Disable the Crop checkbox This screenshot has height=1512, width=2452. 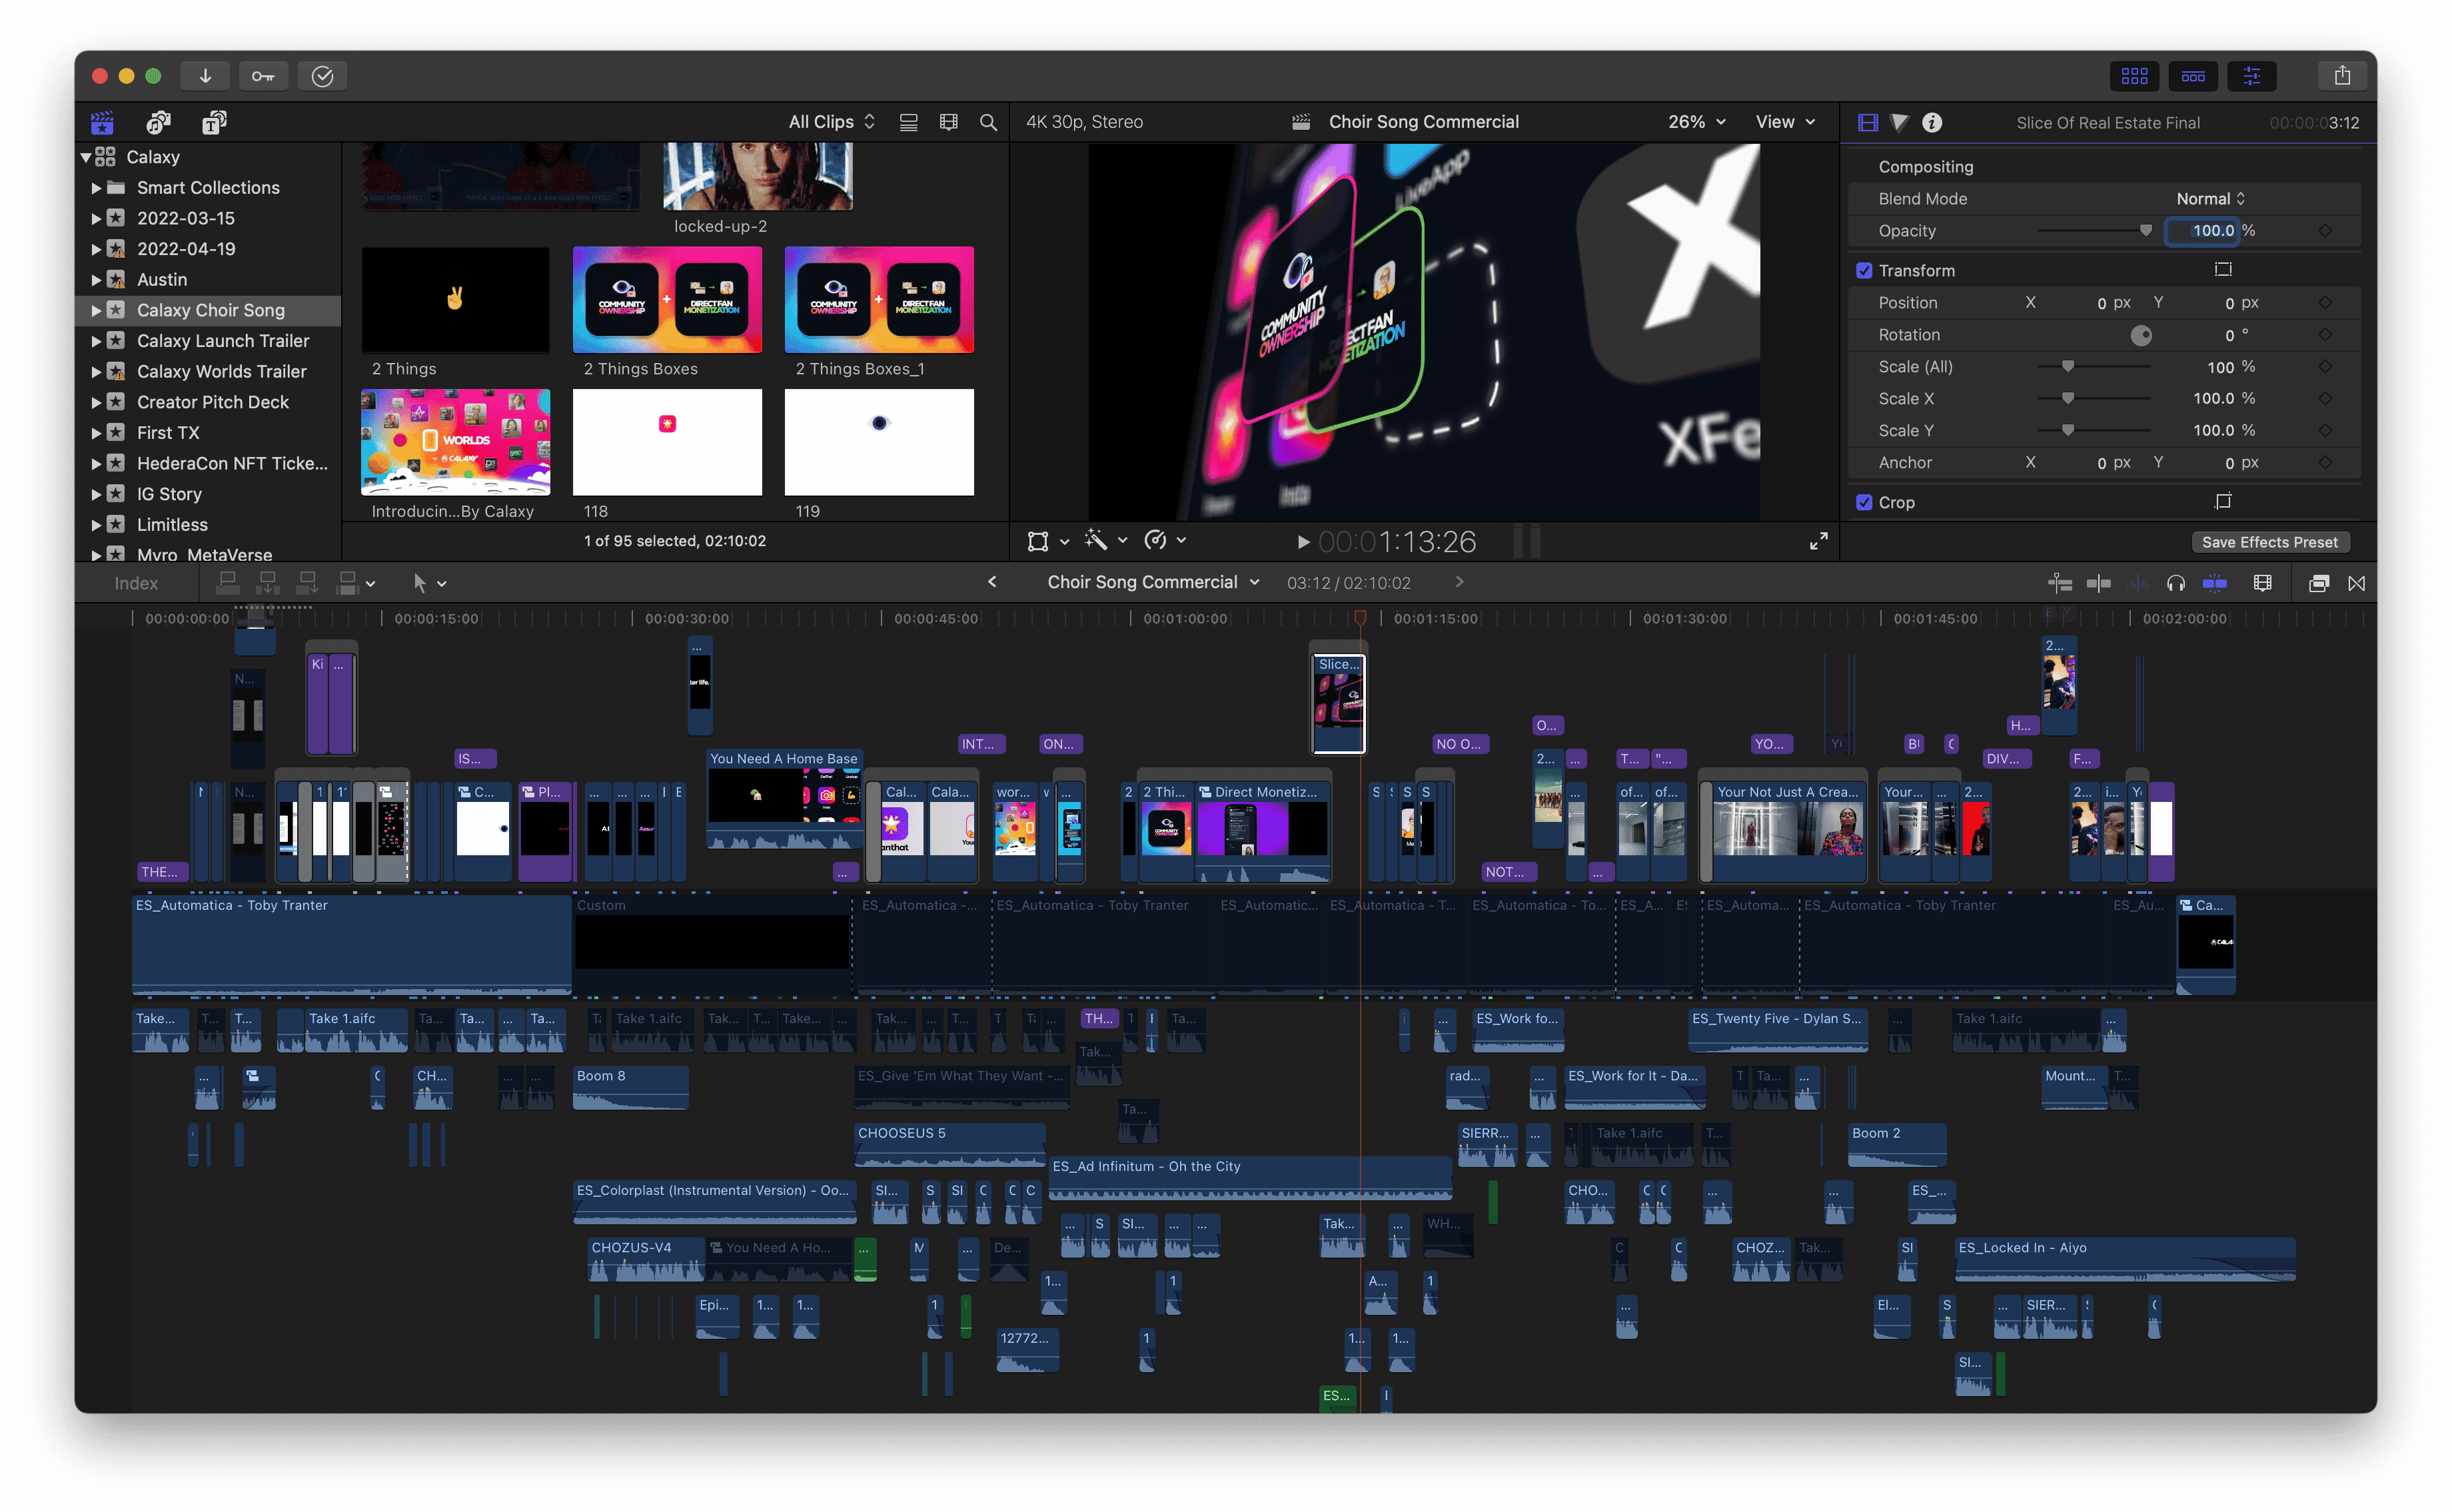coord(1864,503)
